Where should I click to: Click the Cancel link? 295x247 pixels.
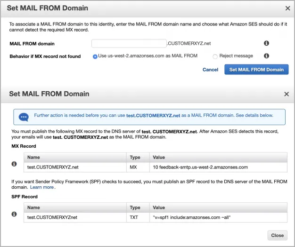point(210,70)
